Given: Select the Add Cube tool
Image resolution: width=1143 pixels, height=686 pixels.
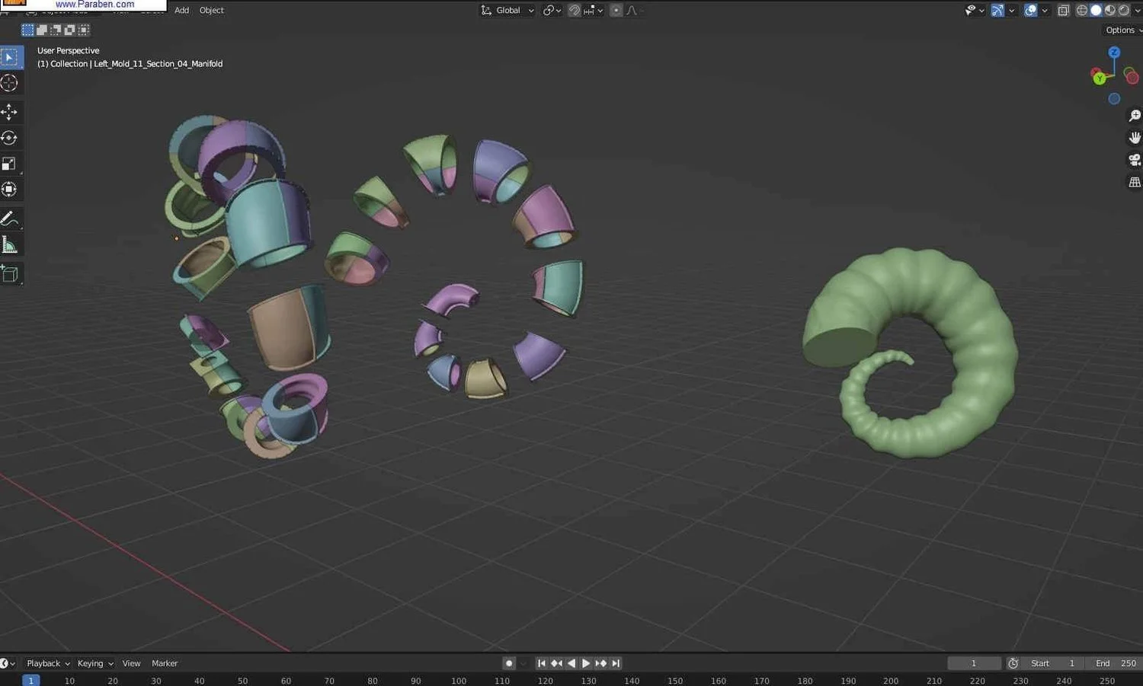Looking at the screenshot, I should click(x=10, y=274).
